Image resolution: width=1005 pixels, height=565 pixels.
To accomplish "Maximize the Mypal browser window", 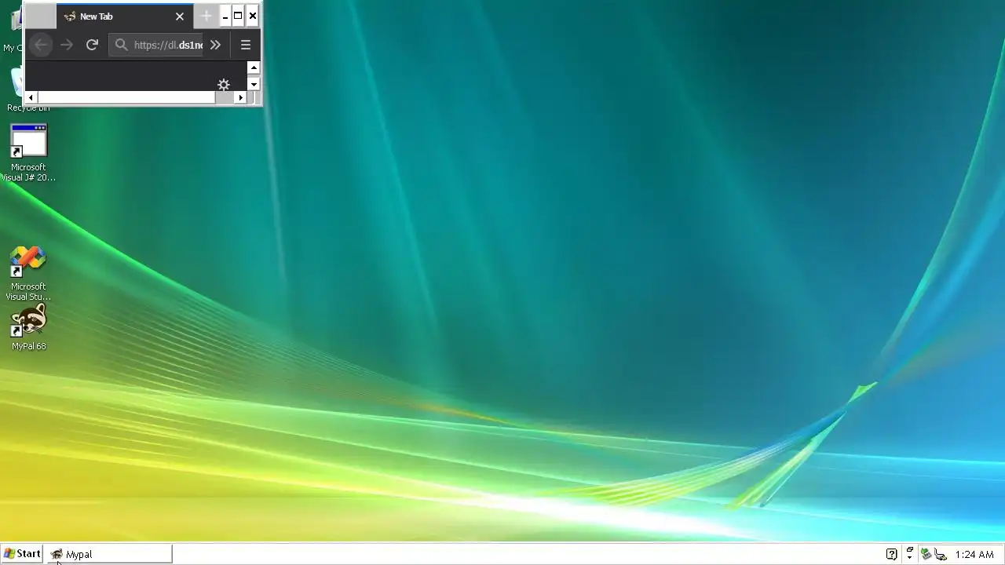I will click(238, 16).
